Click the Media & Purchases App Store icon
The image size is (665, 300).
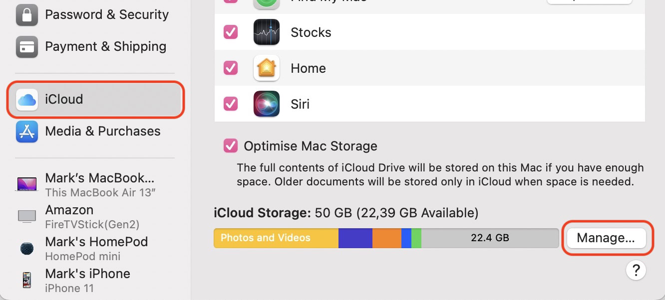[27, 132]
